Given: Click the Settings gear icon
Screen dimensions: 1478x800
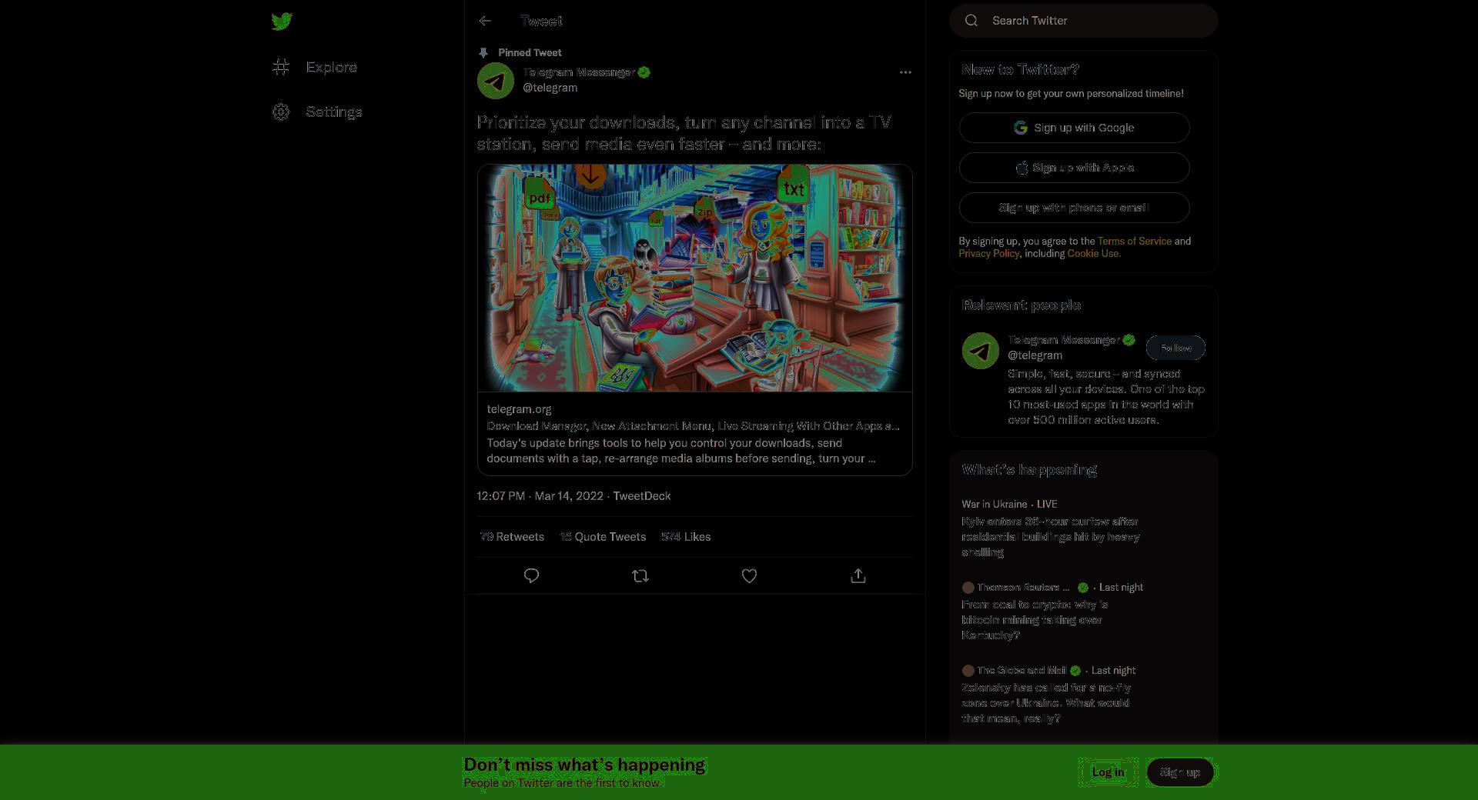Looking at the screenshot, I should [x=281, y=112].
